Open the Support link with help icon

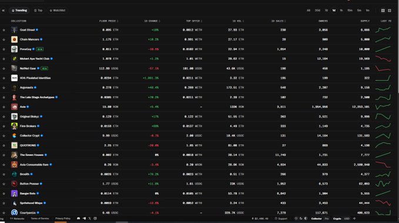click(281, 218)
